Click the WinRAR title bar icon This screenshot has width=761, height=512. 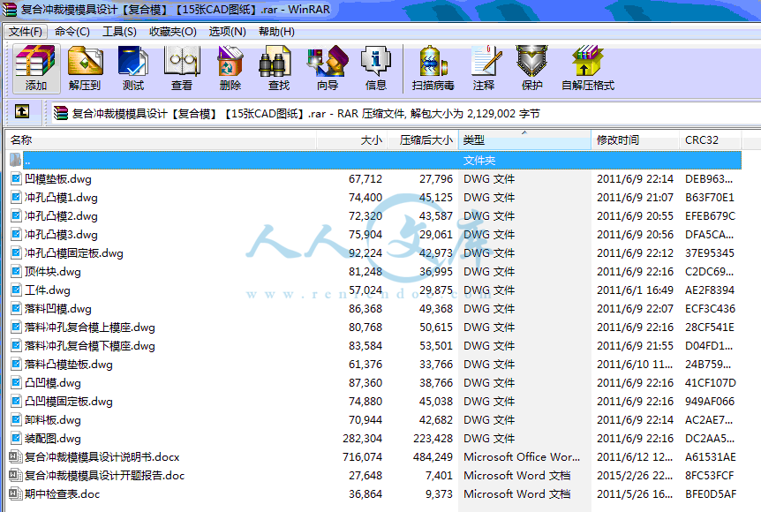(x=10, y=10)
